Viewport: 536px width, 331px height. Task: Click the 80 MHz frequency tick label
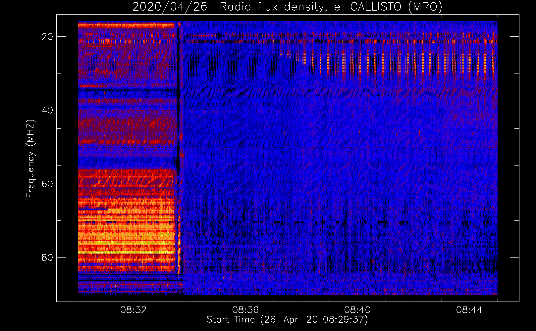click(47, 257)
